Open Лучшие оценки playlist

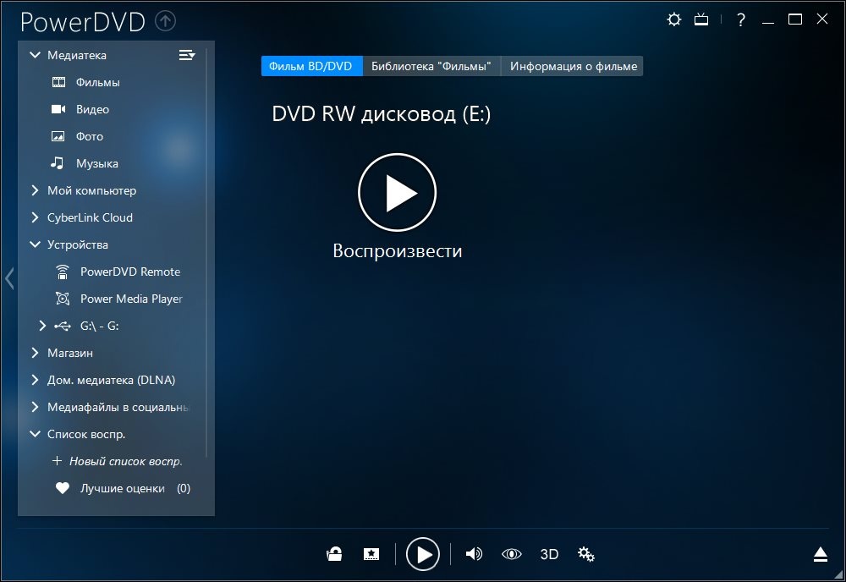tap(123, 488)
